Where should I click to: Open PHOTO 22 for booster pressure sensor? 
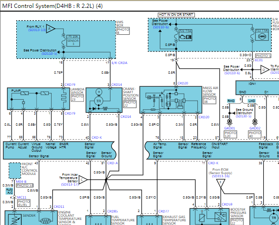click(x=237, y=222)
